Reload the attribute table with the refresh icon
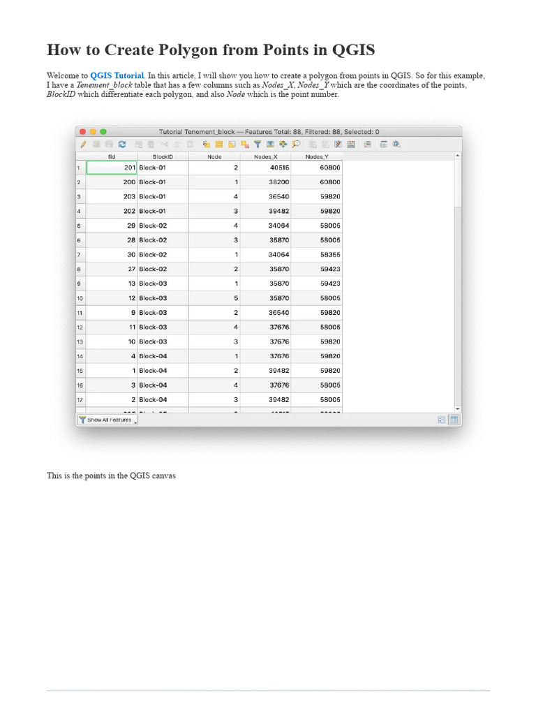 tap(121, 144)
